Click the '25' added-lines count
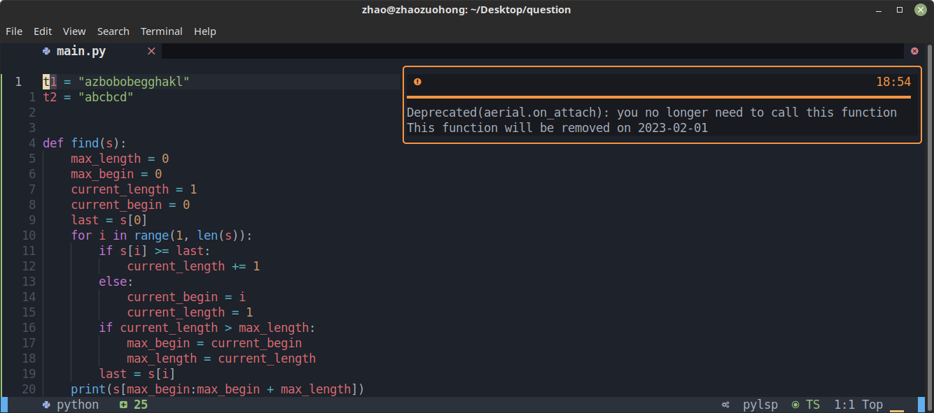934x413 pixels. coord(141,405)
